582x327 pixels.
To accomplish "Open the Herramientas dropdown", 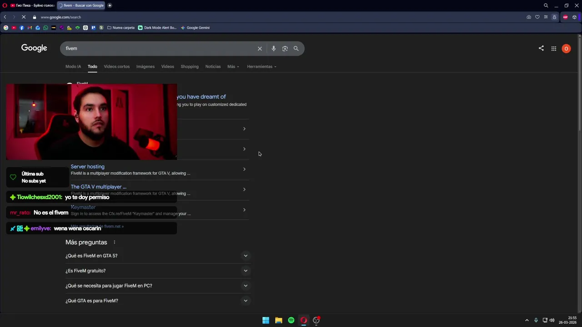I will [x=261, y=67].
